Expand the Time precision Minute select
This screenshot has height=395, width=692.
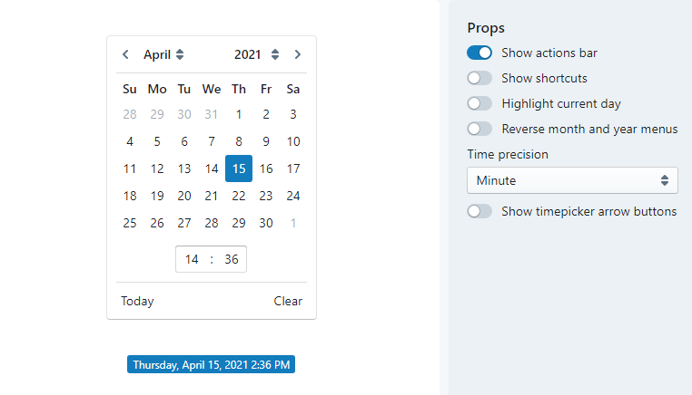tap(572, 180)
